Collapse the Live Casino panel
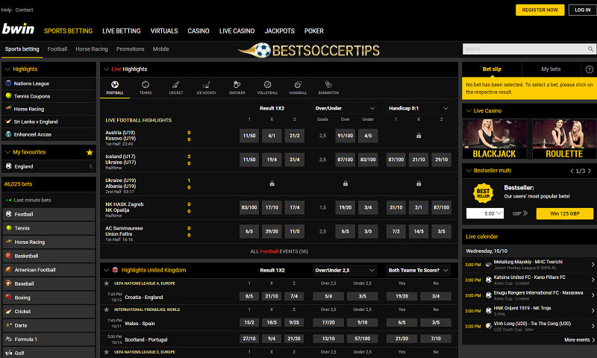597x358 pixels. (469, 110)
